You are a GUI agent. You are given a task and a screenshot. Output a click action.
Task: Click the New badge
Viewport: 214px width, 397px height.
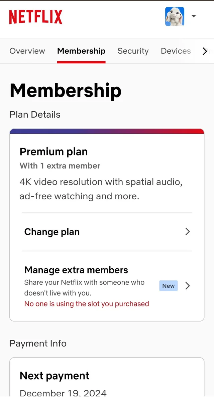pyautogui.click(x=168, y=286)
